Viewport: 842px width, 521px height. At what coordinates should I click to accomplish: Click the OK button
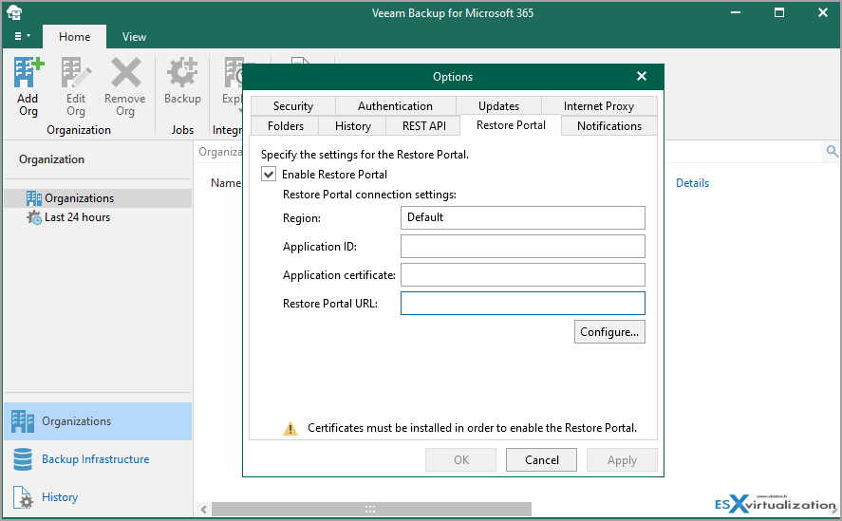(460, 459)
